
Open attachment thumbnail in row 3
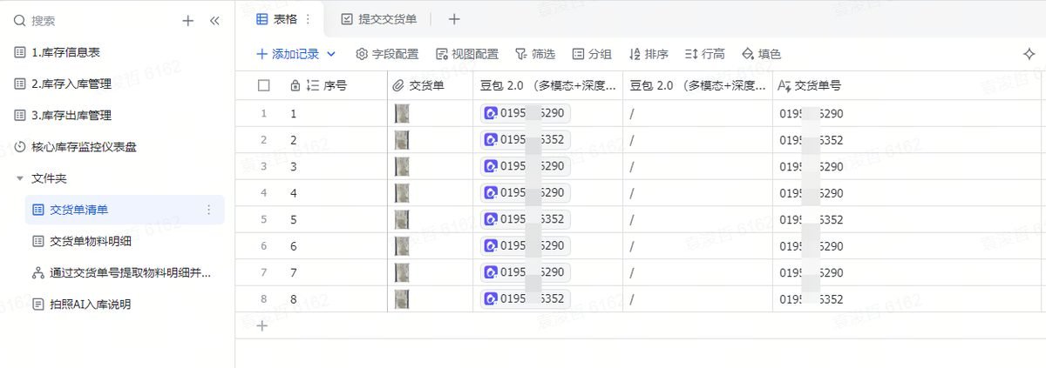click(x=402, y=166)
